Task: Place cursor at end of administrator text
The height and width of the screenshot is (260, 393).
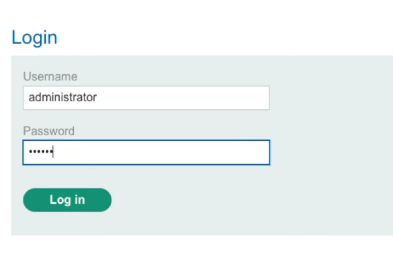Action: click(97, 98)
